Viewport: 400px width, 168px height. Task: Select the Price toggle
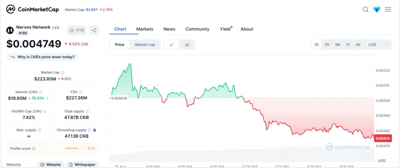tap(120, 44)
